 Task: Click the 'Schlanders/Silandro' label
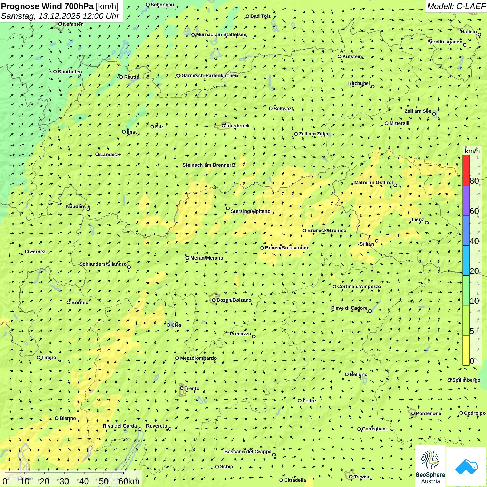click(103, 264)
